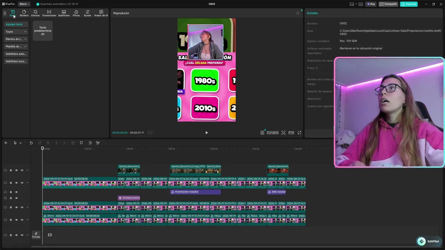Hide the Gemini_Generated overlay track
The width and height of the screenshot is (445, 250).
[x=16, y=170]
